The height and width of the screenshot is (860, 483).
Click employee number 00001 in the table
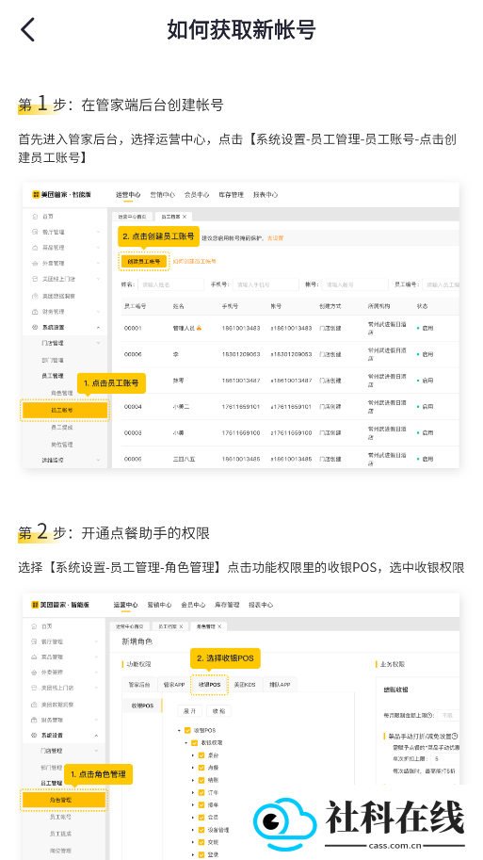click(x=133, y=329)
